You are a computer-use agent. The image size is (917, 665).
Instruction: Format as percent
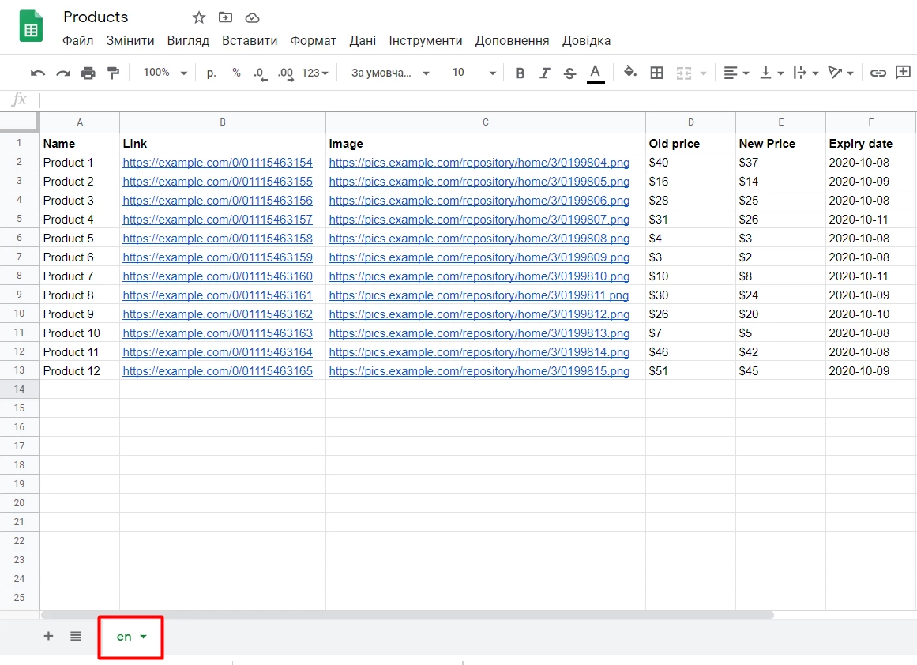coord(236,73)
